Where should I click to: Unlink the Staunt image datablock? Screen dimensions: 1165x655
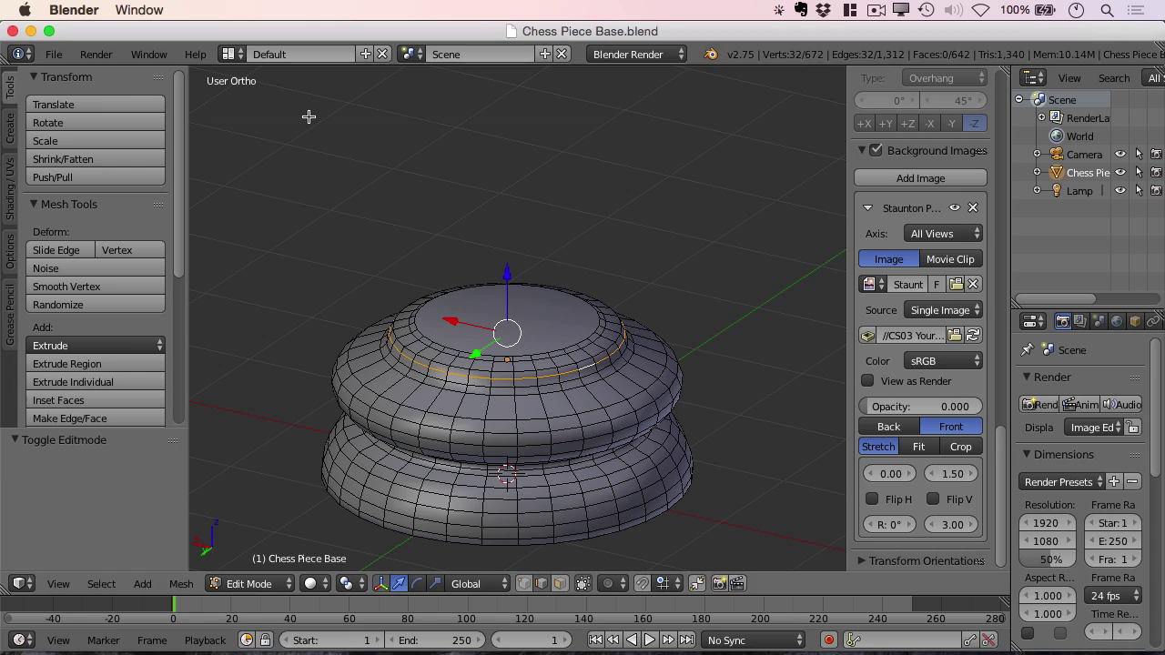(x=973, y=285)
